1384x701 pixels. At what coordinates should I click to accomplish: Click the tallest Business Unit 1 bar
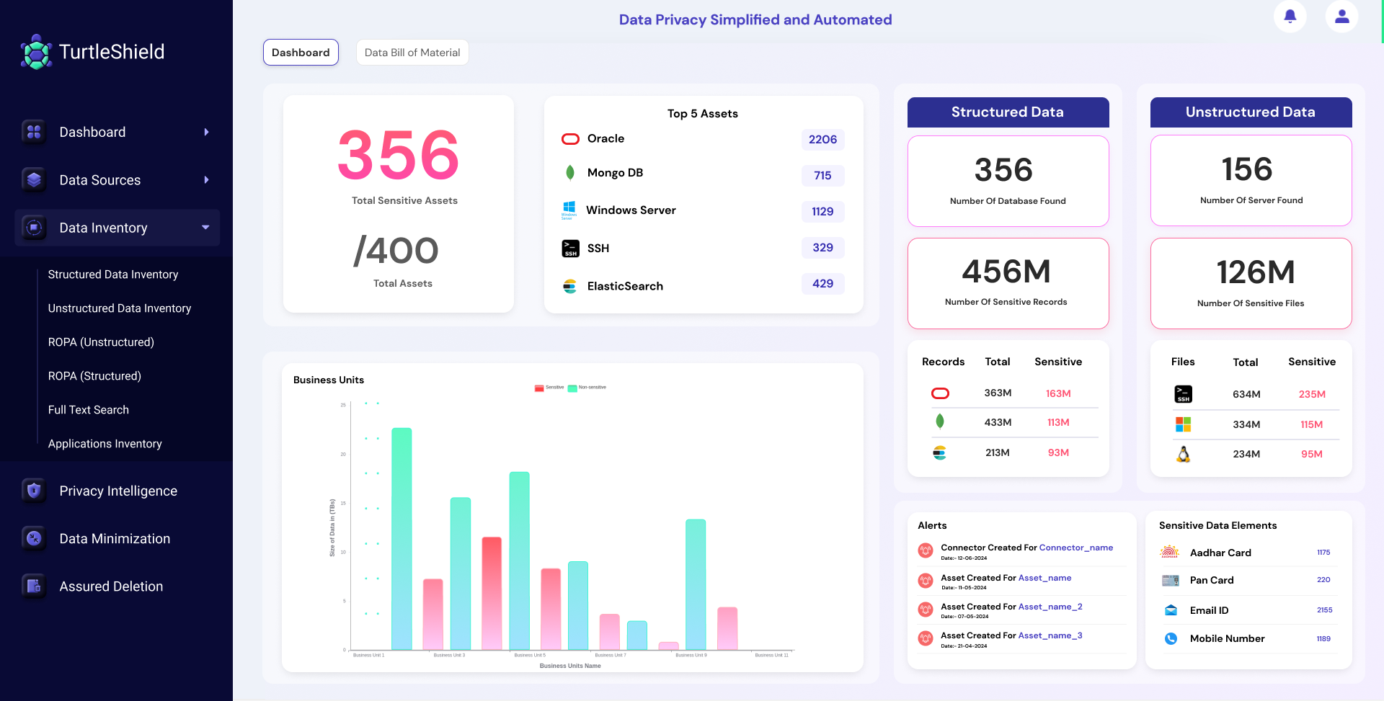click(x=402, y=539)
